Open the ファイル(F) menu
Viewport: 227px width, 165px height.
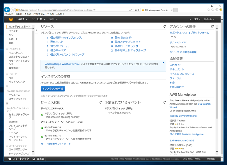[9, 14]
